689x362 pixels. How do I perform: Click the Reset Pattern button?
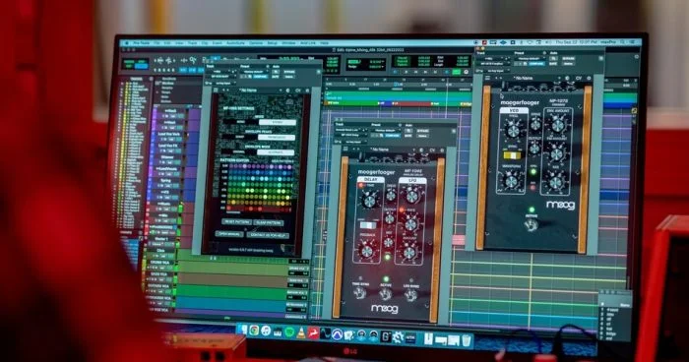point(236,222)
